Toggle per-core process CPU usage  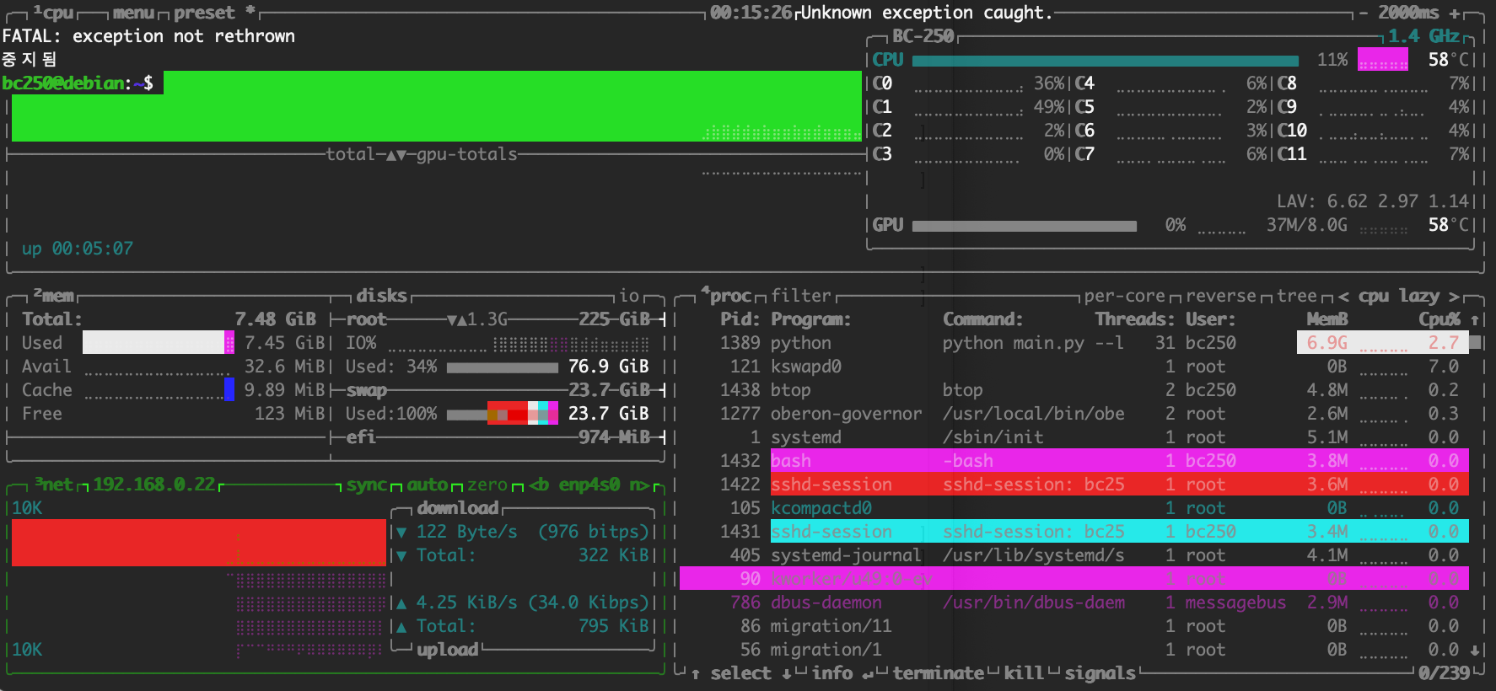coord(1125,296)
